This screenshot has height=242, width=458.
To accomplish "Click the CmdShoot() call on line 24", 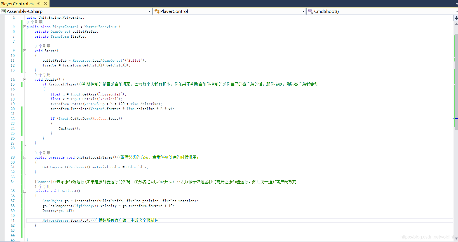I will [69, 129].
